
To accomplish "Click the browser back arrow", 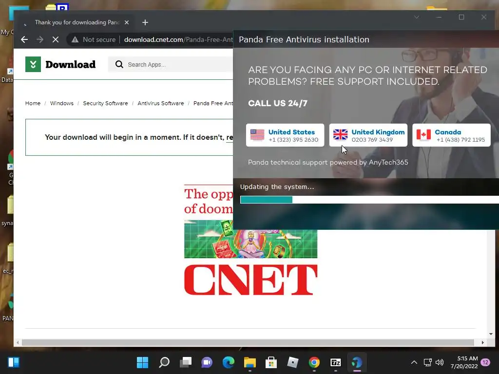I will tap(24, 39).
